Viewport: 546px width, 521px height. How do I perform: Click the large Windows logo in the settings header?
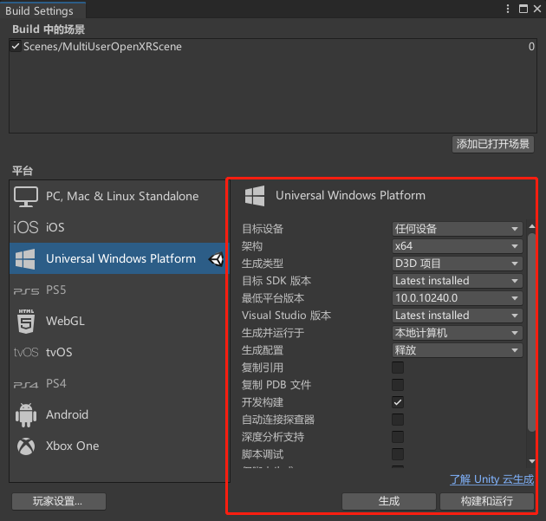coord(255,196)
